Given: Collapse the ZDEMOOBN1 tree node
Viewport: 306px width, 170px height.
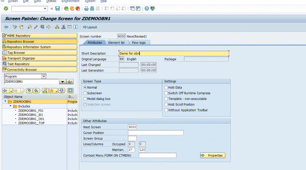Looking at the screenshot, I should pos(5,101).
